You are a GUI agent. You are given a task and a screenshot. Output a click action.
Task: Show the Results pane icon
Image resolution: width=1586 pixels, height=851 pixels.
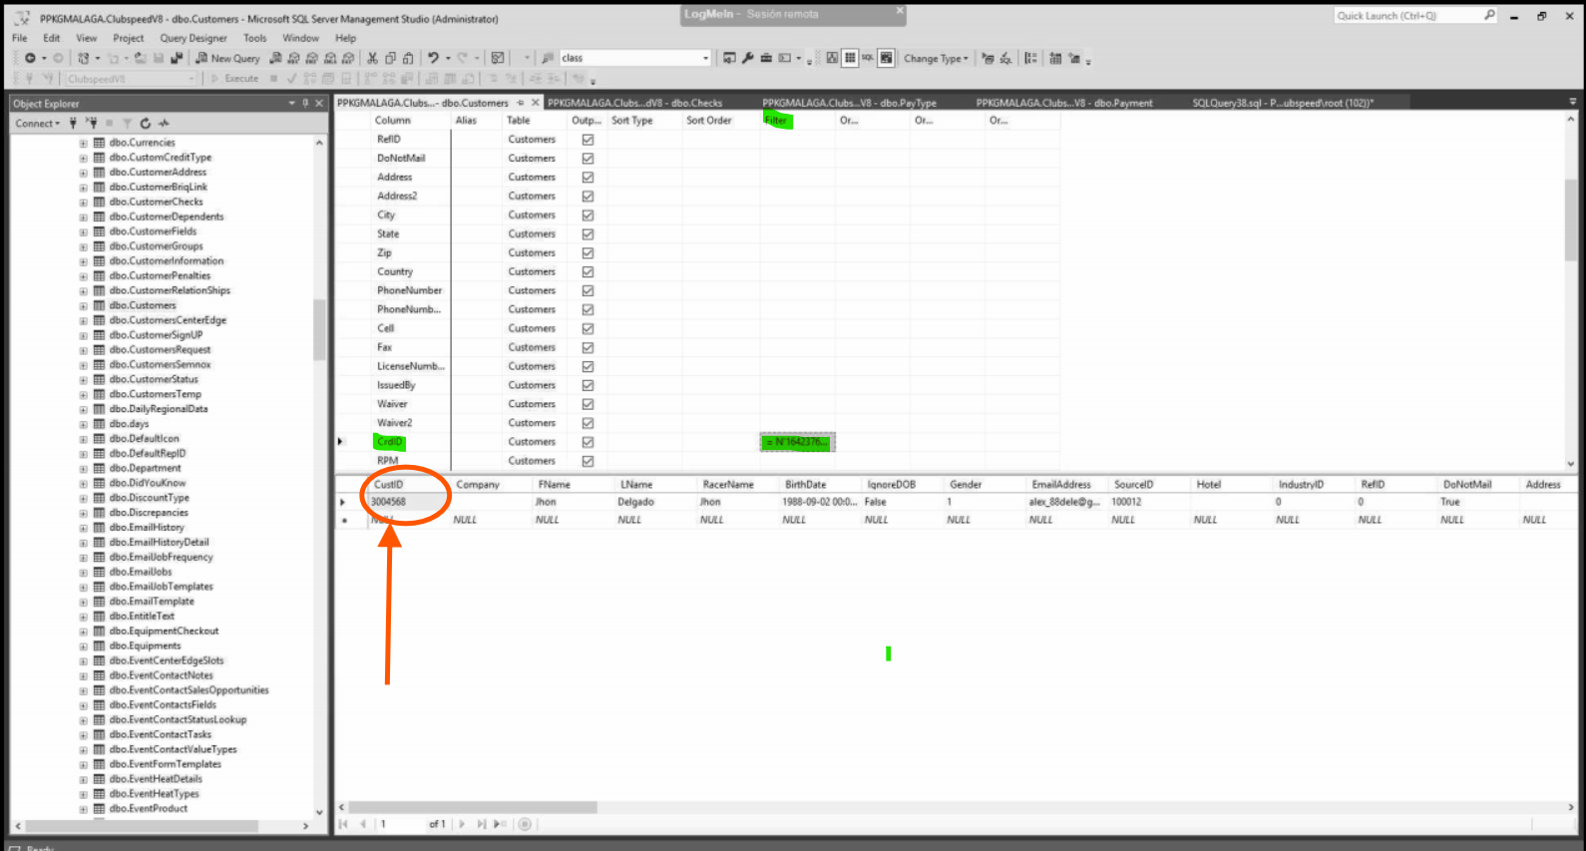click(x=886, y=58)
